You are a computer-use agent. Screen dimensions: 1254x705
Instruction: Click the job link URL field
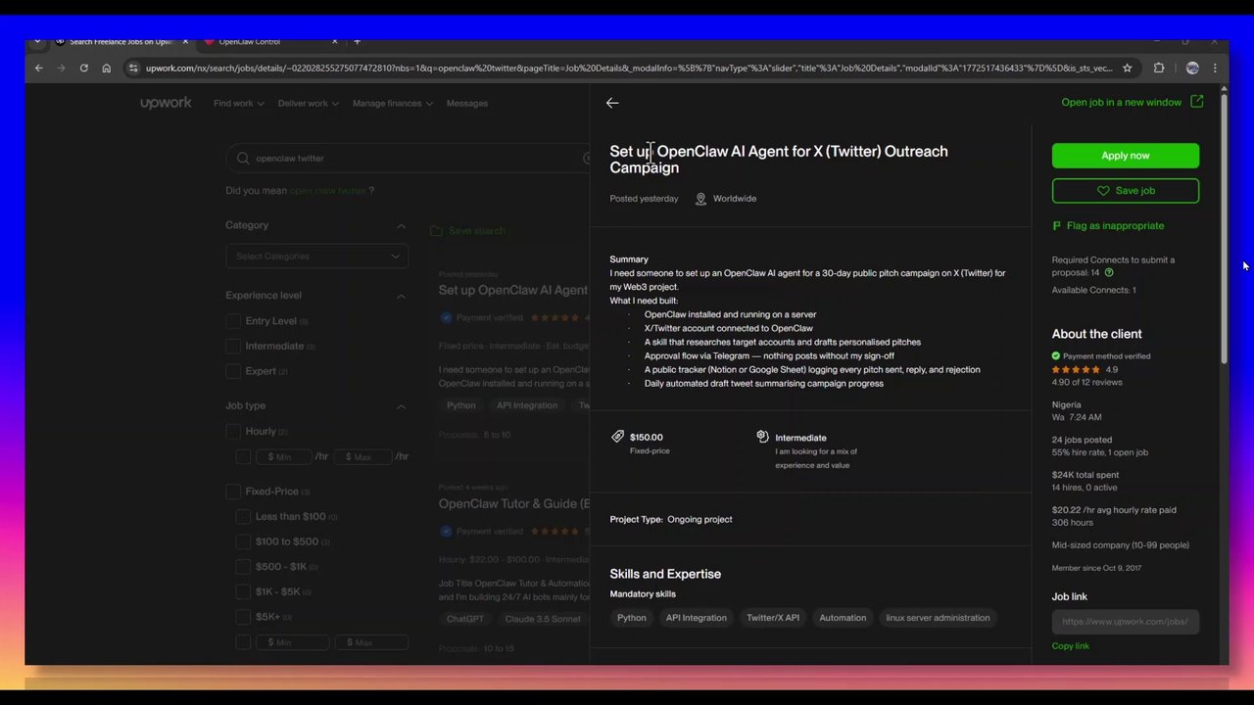(1125, 621)
